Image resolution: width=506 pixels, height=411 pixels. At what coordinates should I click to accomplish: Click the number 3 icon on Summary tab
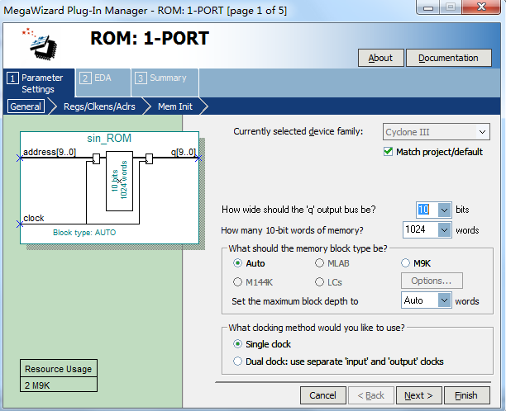(x=141, y=78)
